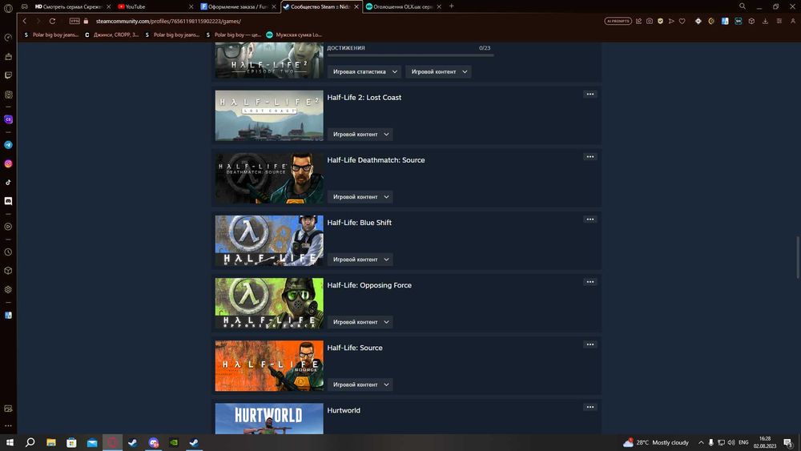Expand Игровой контент for Half-Life: Blue Shift
Viewport: 801px width, 451px height.
(x=360, y=260)
